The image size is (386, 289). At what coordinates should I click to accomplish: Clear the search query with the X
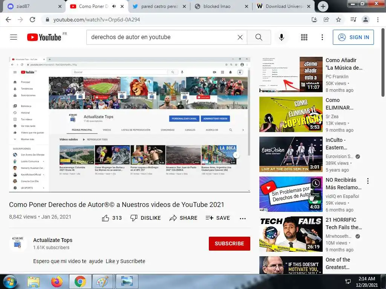pos(240,37)
